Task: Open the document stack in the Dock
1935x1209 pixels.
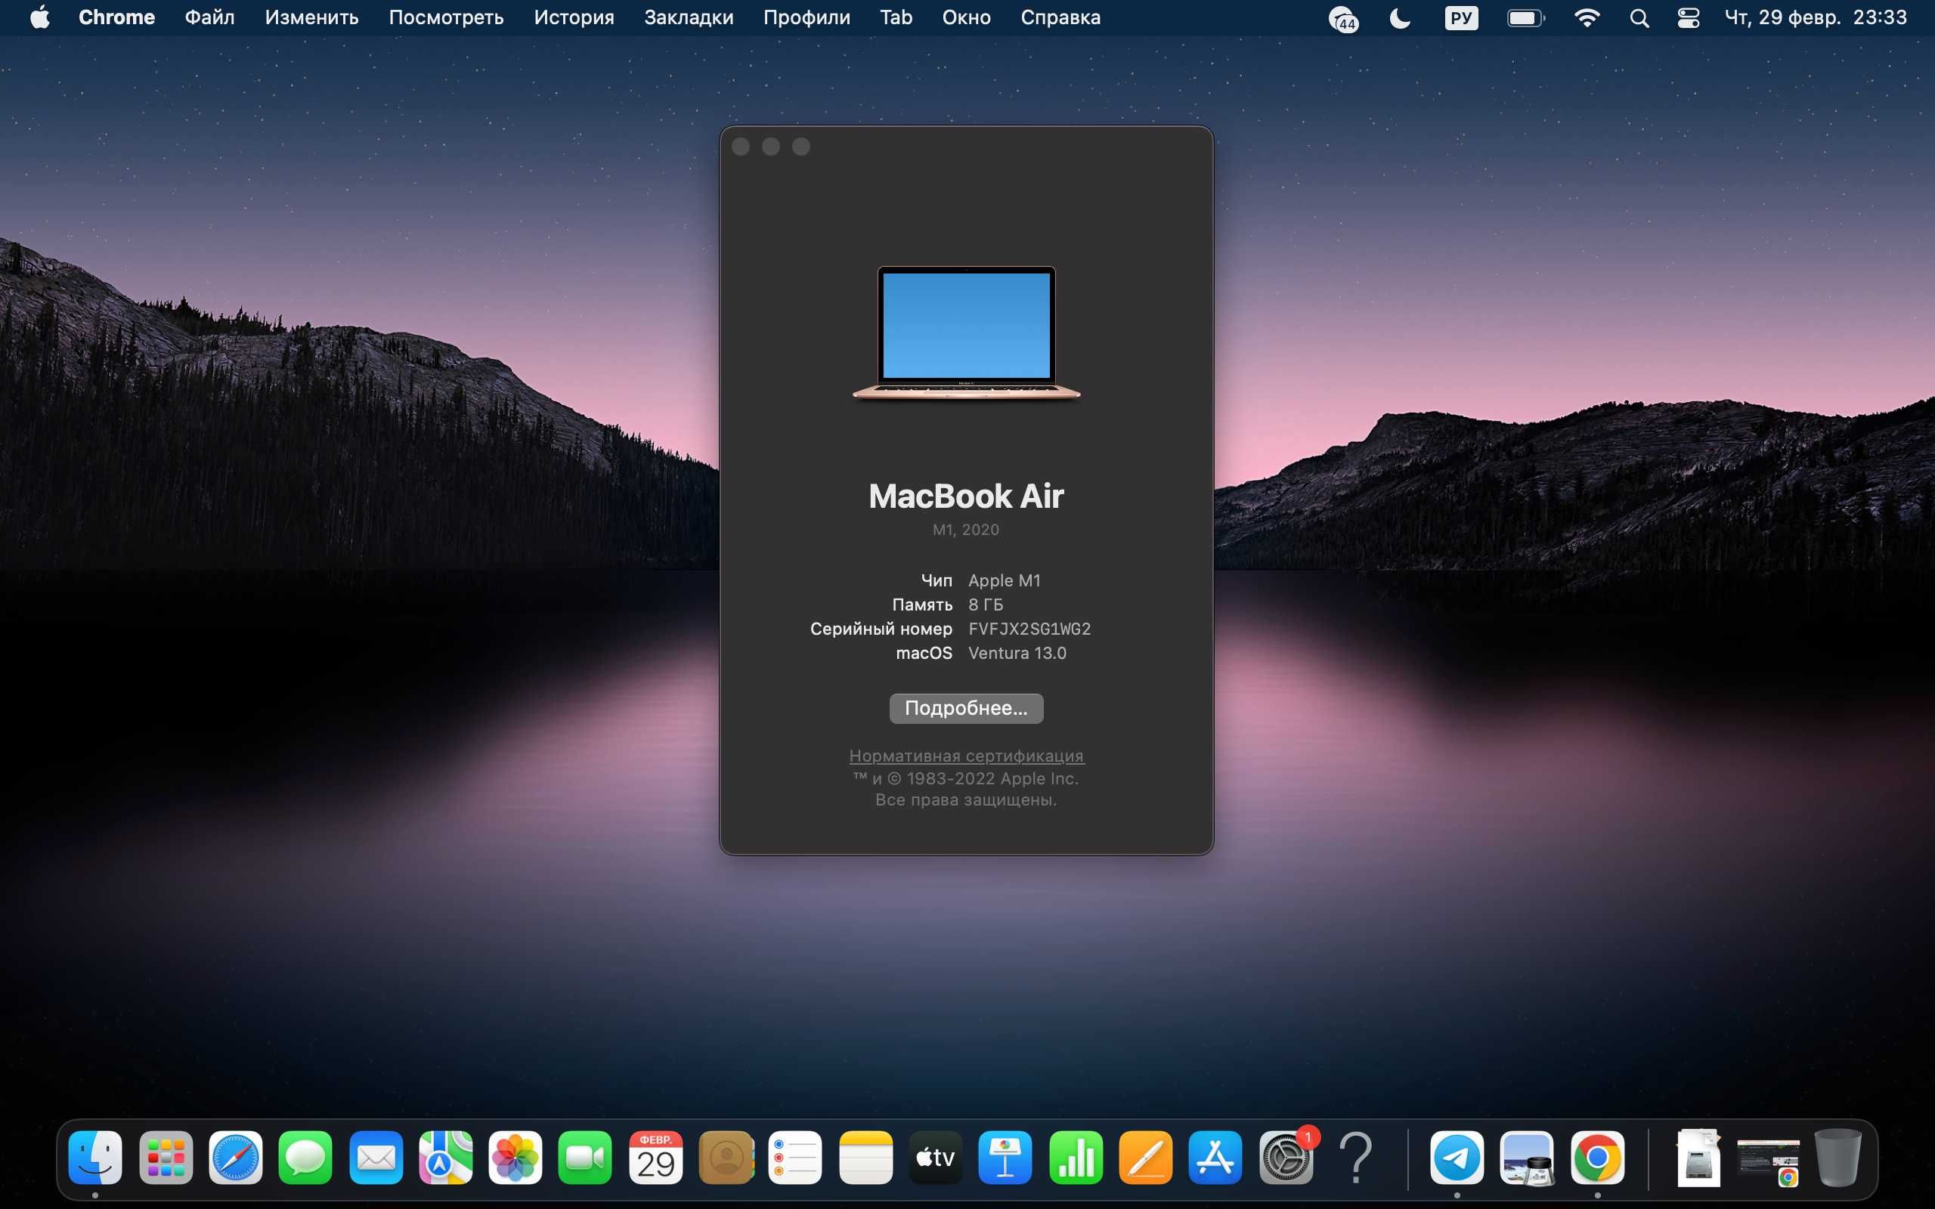Action: pyautogui.click(x=1698, y=1157)
